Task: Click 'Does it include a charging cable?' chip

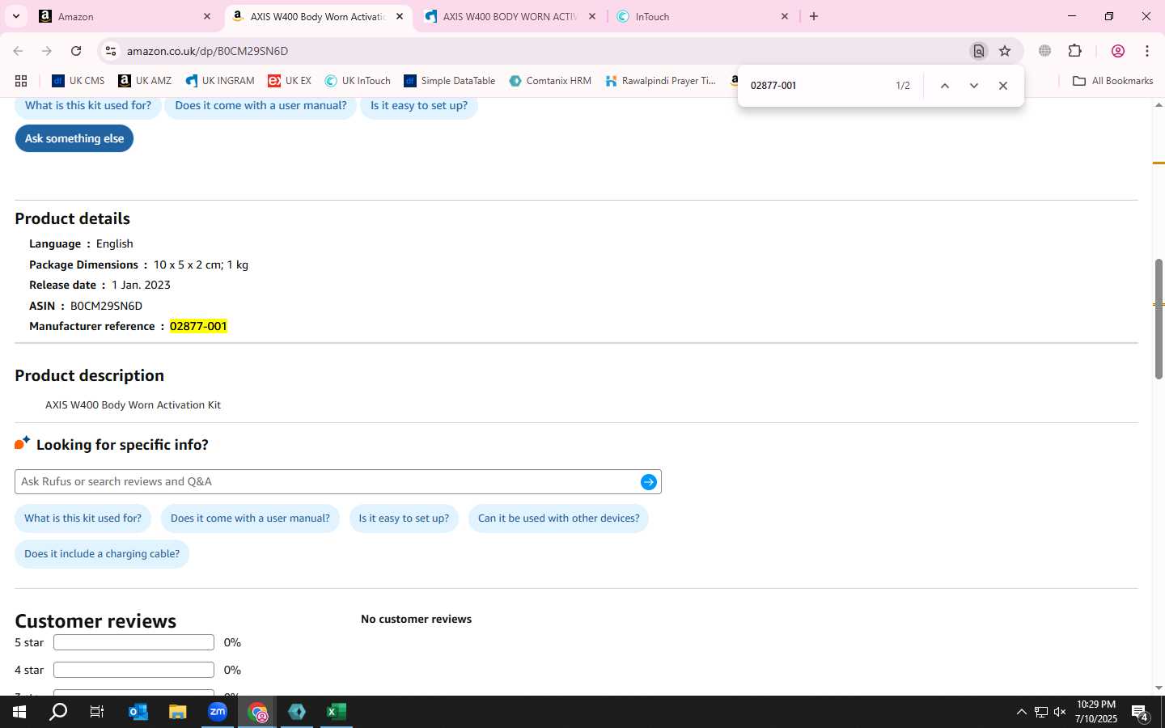Action: pos(102,554)
